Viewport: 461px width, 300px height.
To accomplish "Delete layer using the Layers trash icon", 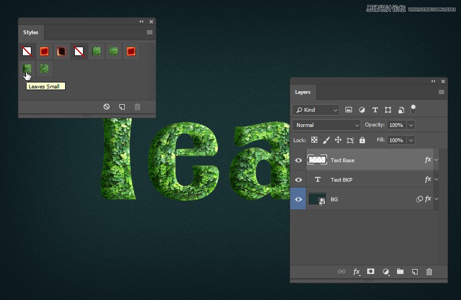I will [429, 272].
